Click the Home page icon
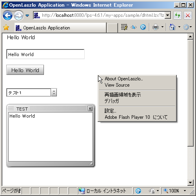Screen dimensions: 196x196 pos(172,27)
